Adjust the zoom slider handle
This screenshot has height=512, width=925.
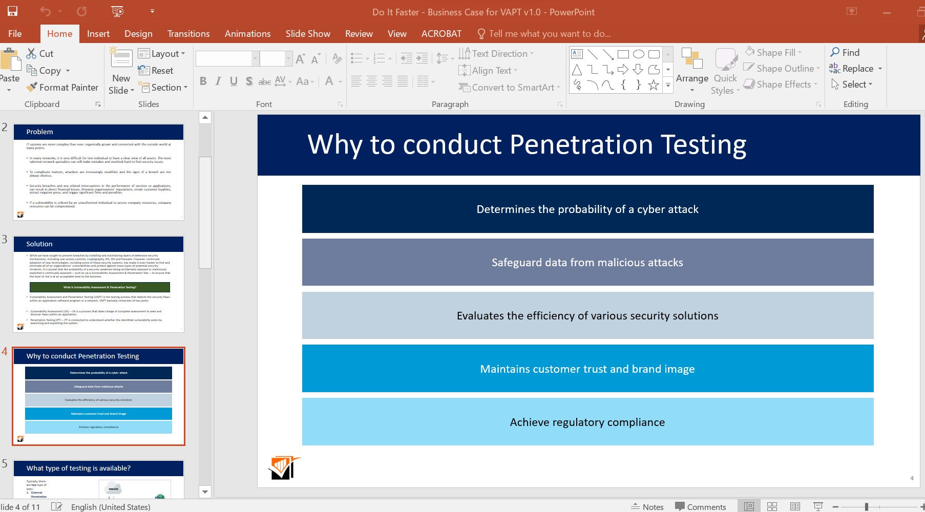coord(866,506)
